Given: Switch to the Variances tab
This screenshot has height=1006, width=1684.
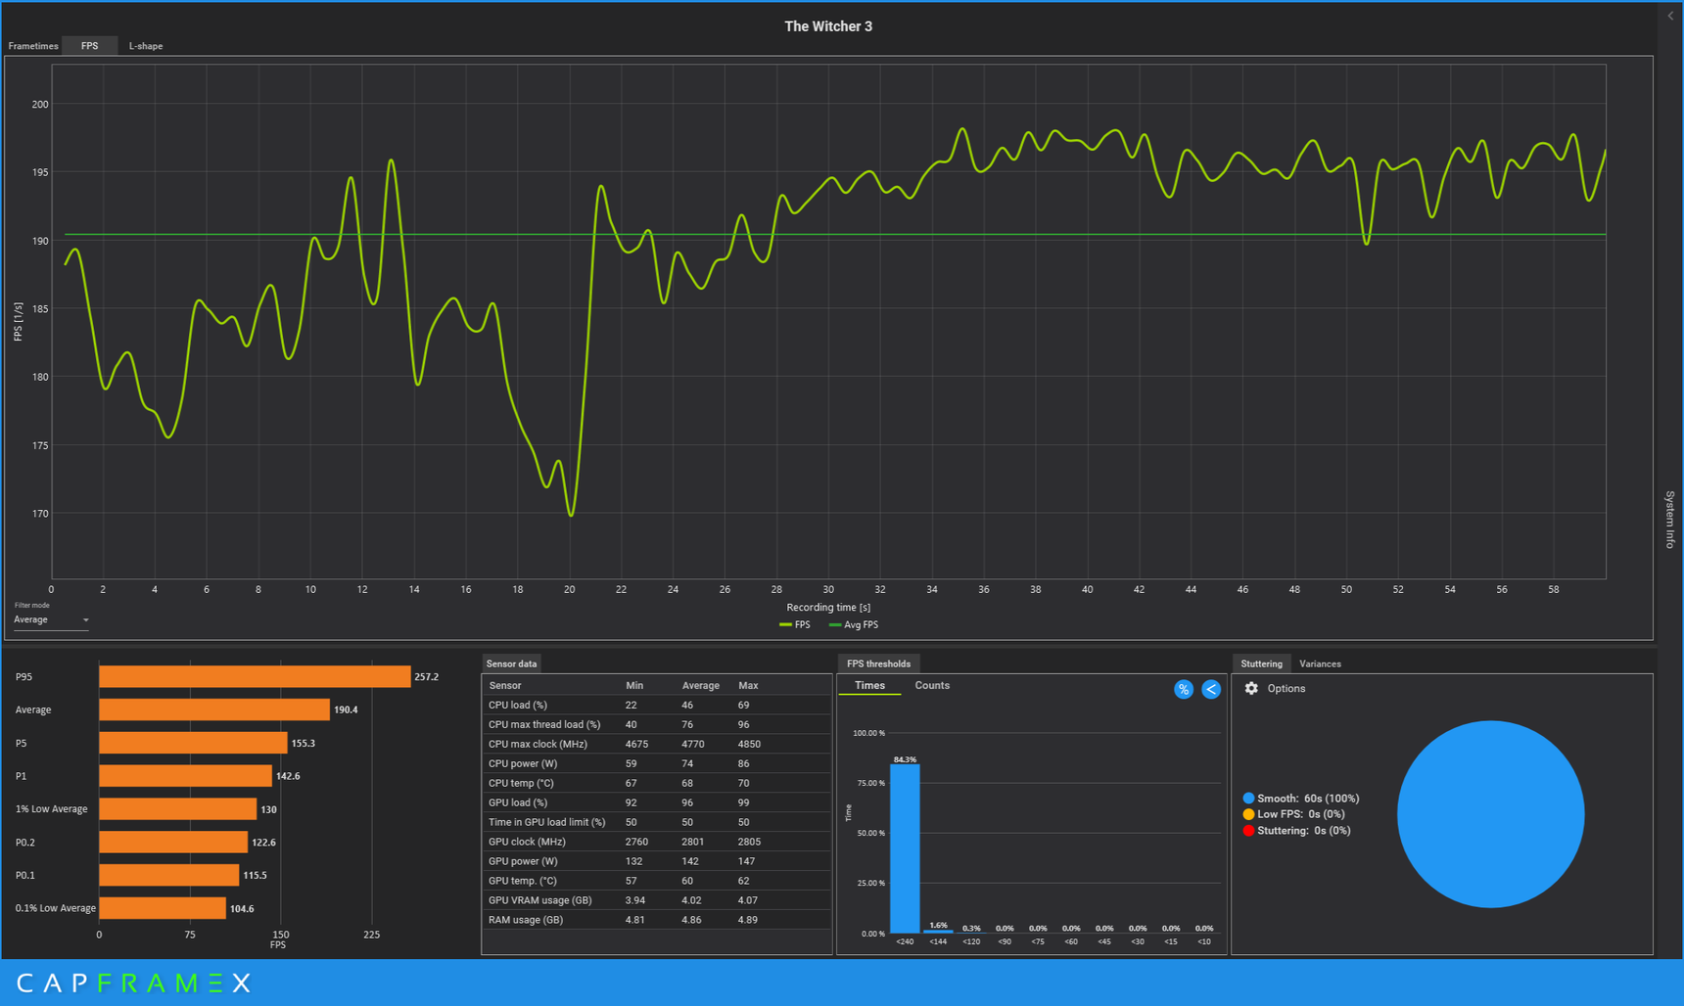Looking at the screenshot, I should pos(1320,663).
